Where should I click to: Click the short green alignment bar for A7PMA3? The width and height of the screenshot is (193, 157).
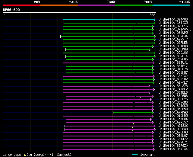[x=133, y=113]
